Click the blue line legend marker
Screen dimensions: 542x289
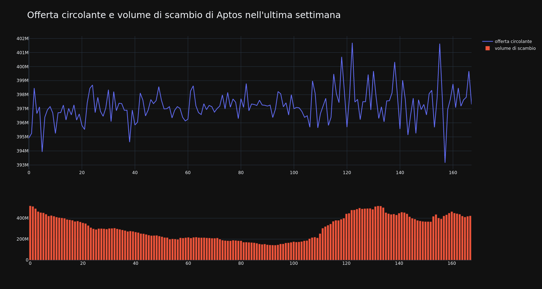[x=487, y=42]
